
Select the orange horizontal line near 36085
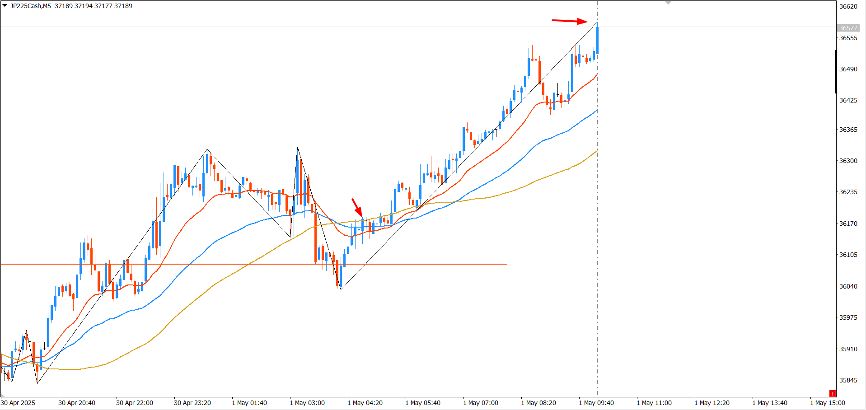click(254, 264)
